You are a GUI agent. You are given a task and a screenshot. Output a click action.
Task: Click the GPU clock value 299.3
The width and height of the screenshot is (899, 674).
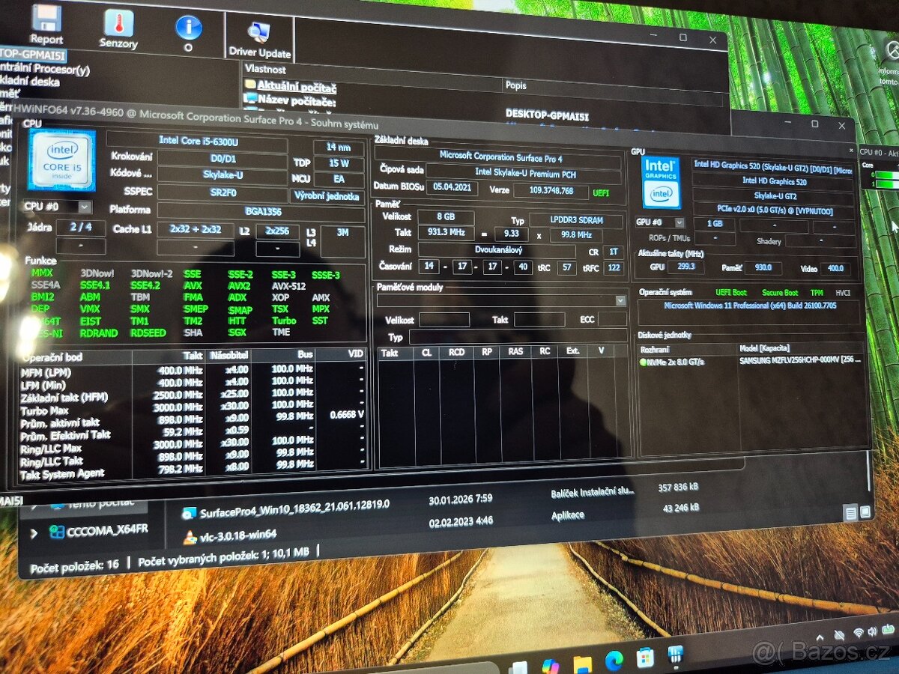(x=686, y=267)
